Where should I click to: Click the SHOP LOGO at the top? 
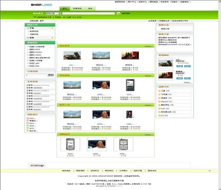click(x=41, y=5)
